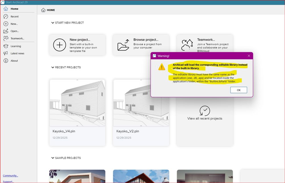The width and height of the screenshot is (285, 183).
Task: Open the Support... link
Action: [x=8, y=182]
